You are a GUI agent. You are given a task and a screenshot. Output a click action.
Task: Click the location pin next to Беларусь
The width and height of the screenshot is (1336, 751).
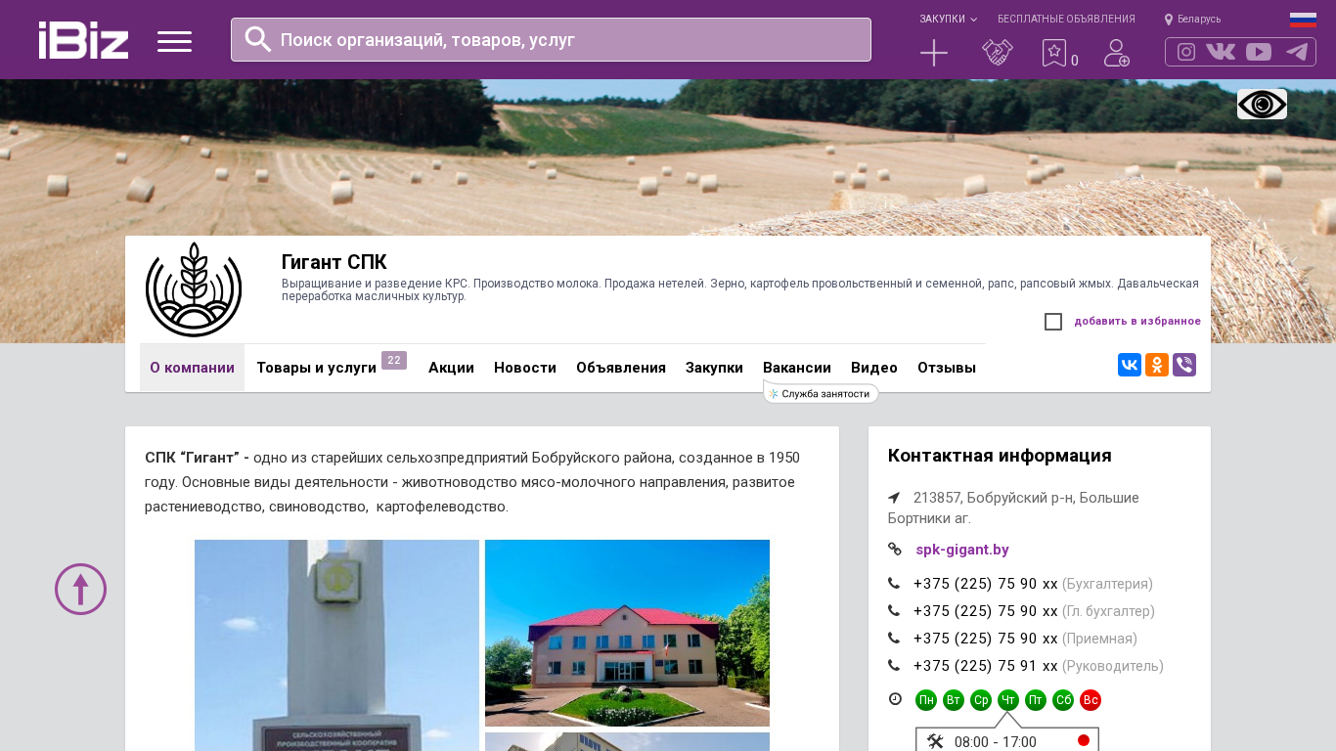(x=1169, y=20)
